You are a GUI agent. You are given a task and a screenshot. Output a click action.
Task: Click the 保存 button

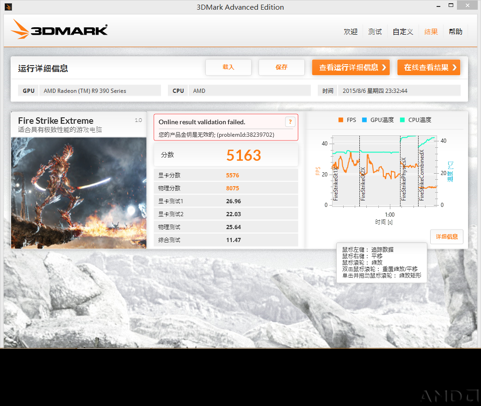[x=281, y=67]
